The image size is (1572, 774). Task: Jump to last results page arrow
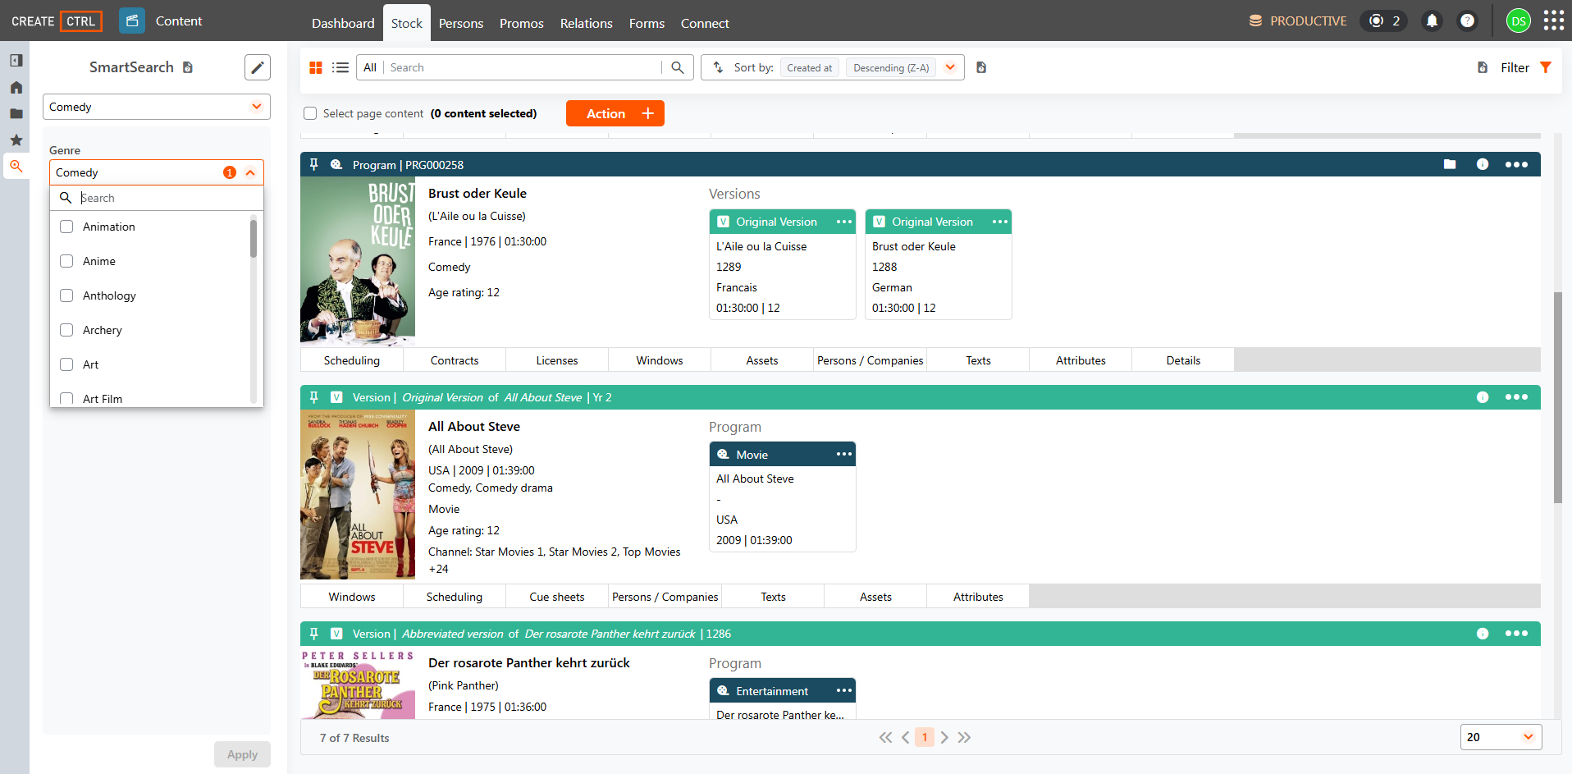tap(964, 737)
